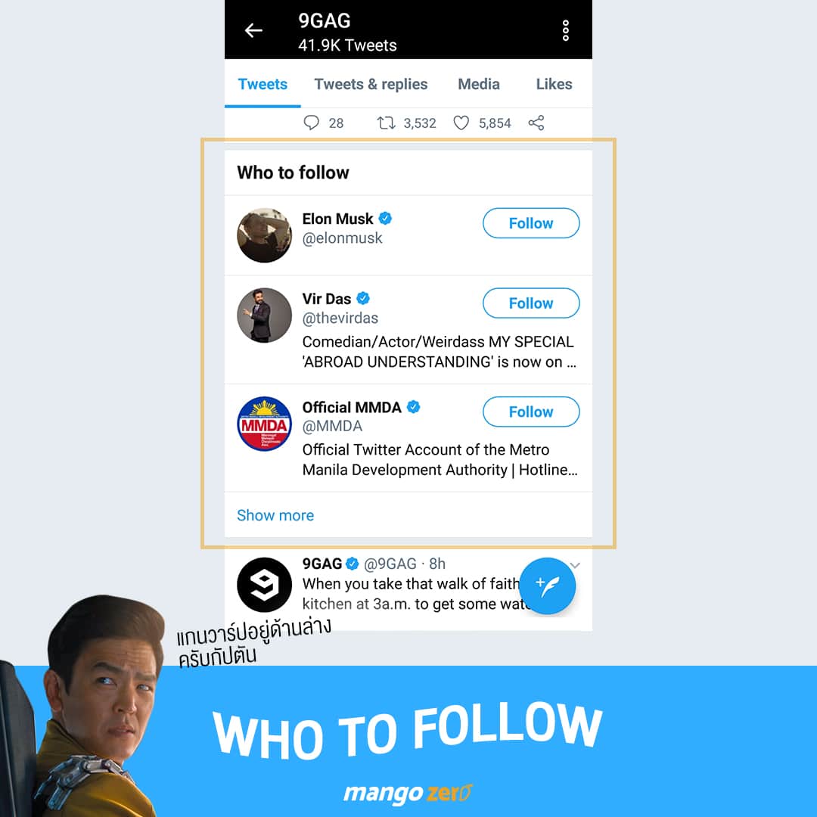
Task: Switch to the Media tab
Action: click(x=478, y=84)
